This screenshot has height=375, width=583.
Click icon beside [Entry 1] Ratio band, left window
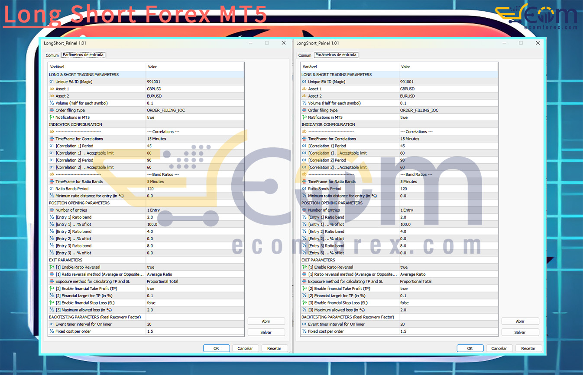click(52, 217)
